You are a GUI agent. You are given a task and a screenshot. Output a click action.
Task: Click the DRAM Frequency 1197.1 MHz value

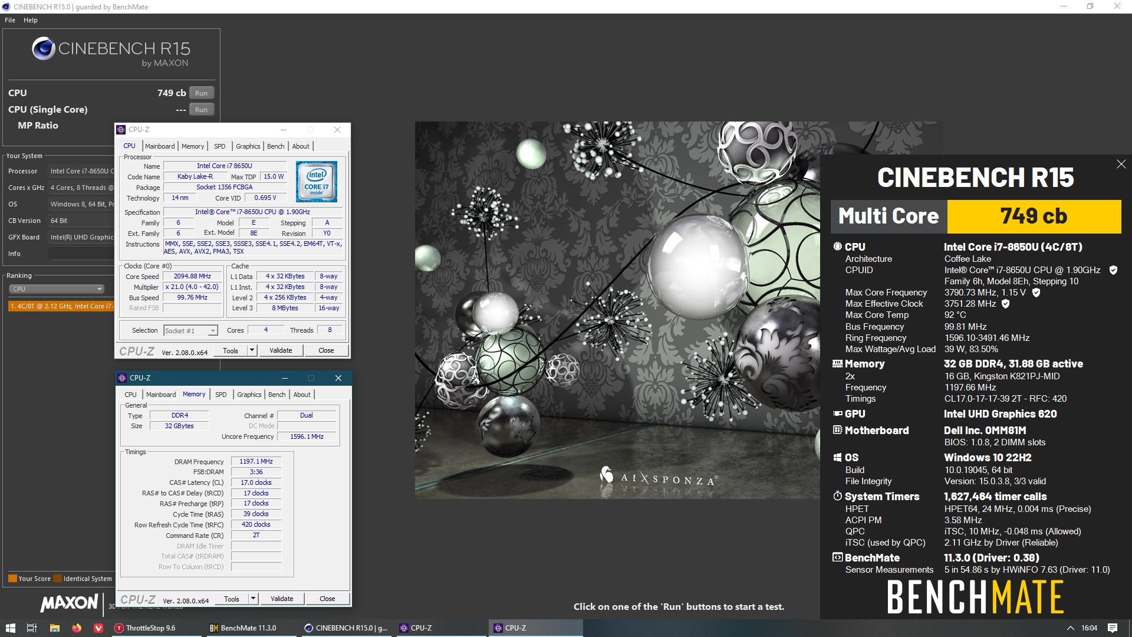(256, 461)
